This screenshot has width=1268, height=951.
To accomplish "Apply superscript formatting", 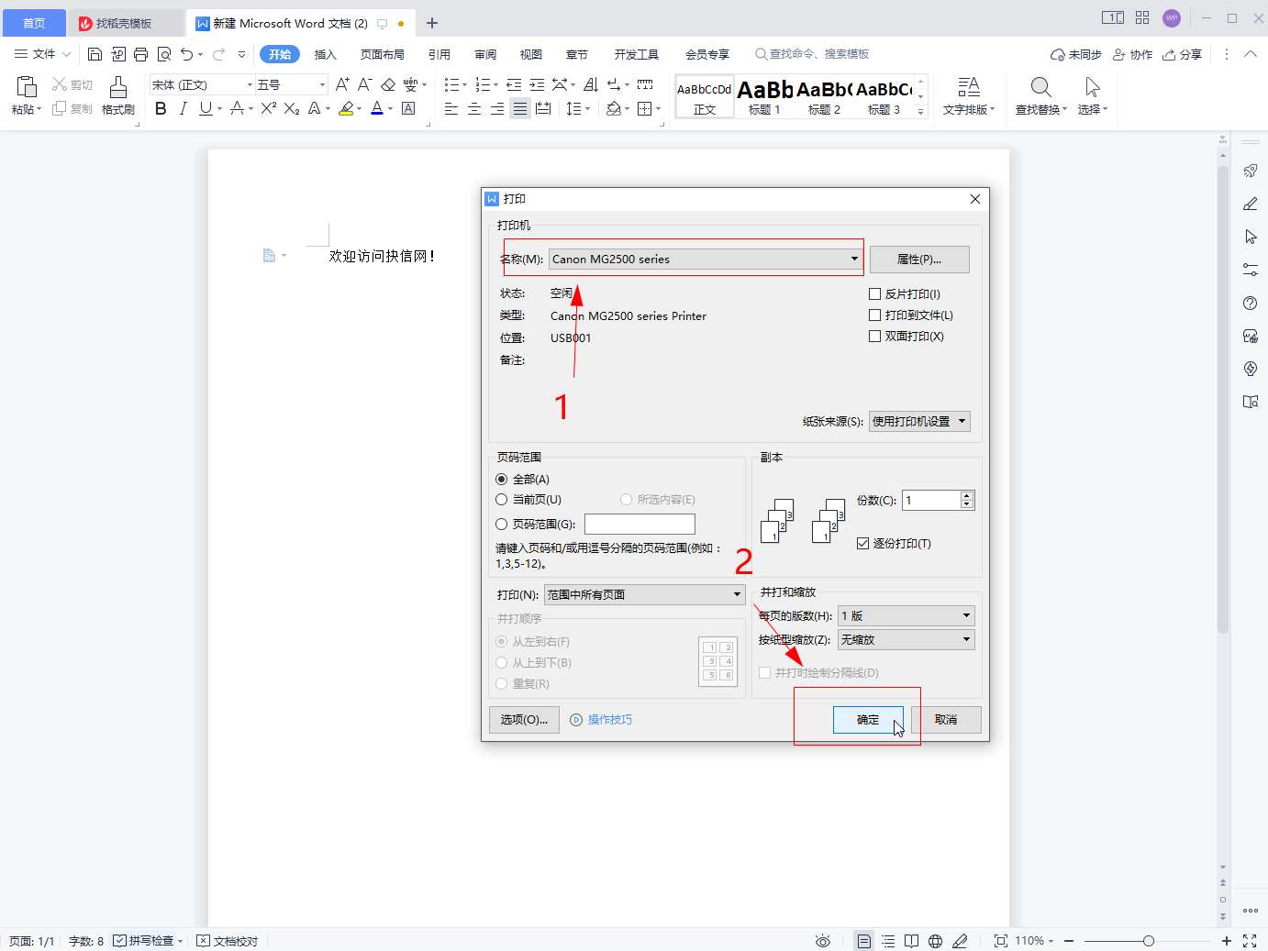I will [268, 108].
